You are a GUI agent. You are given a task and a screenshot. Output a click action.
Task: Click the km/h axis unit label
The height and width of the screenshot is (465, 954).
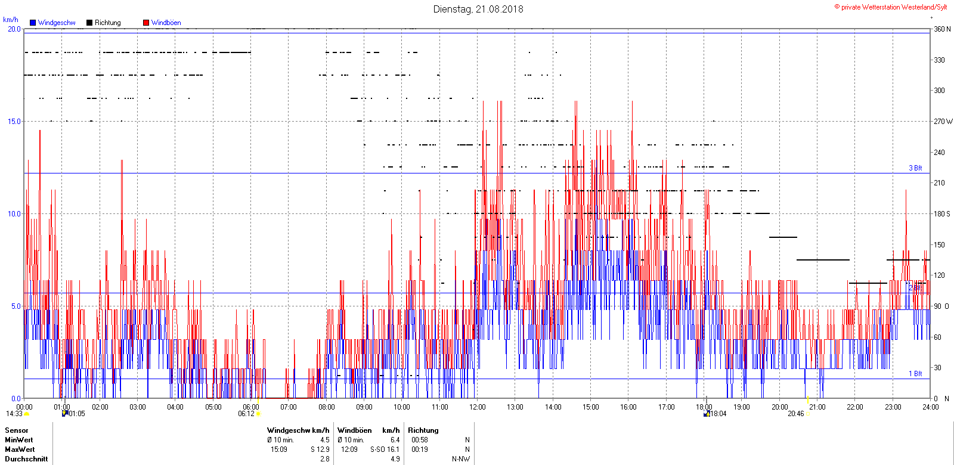click(x=11, y=20)
